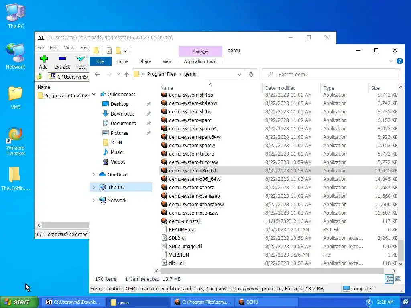Open Pictures in Quick access

[x=119, y=133]
